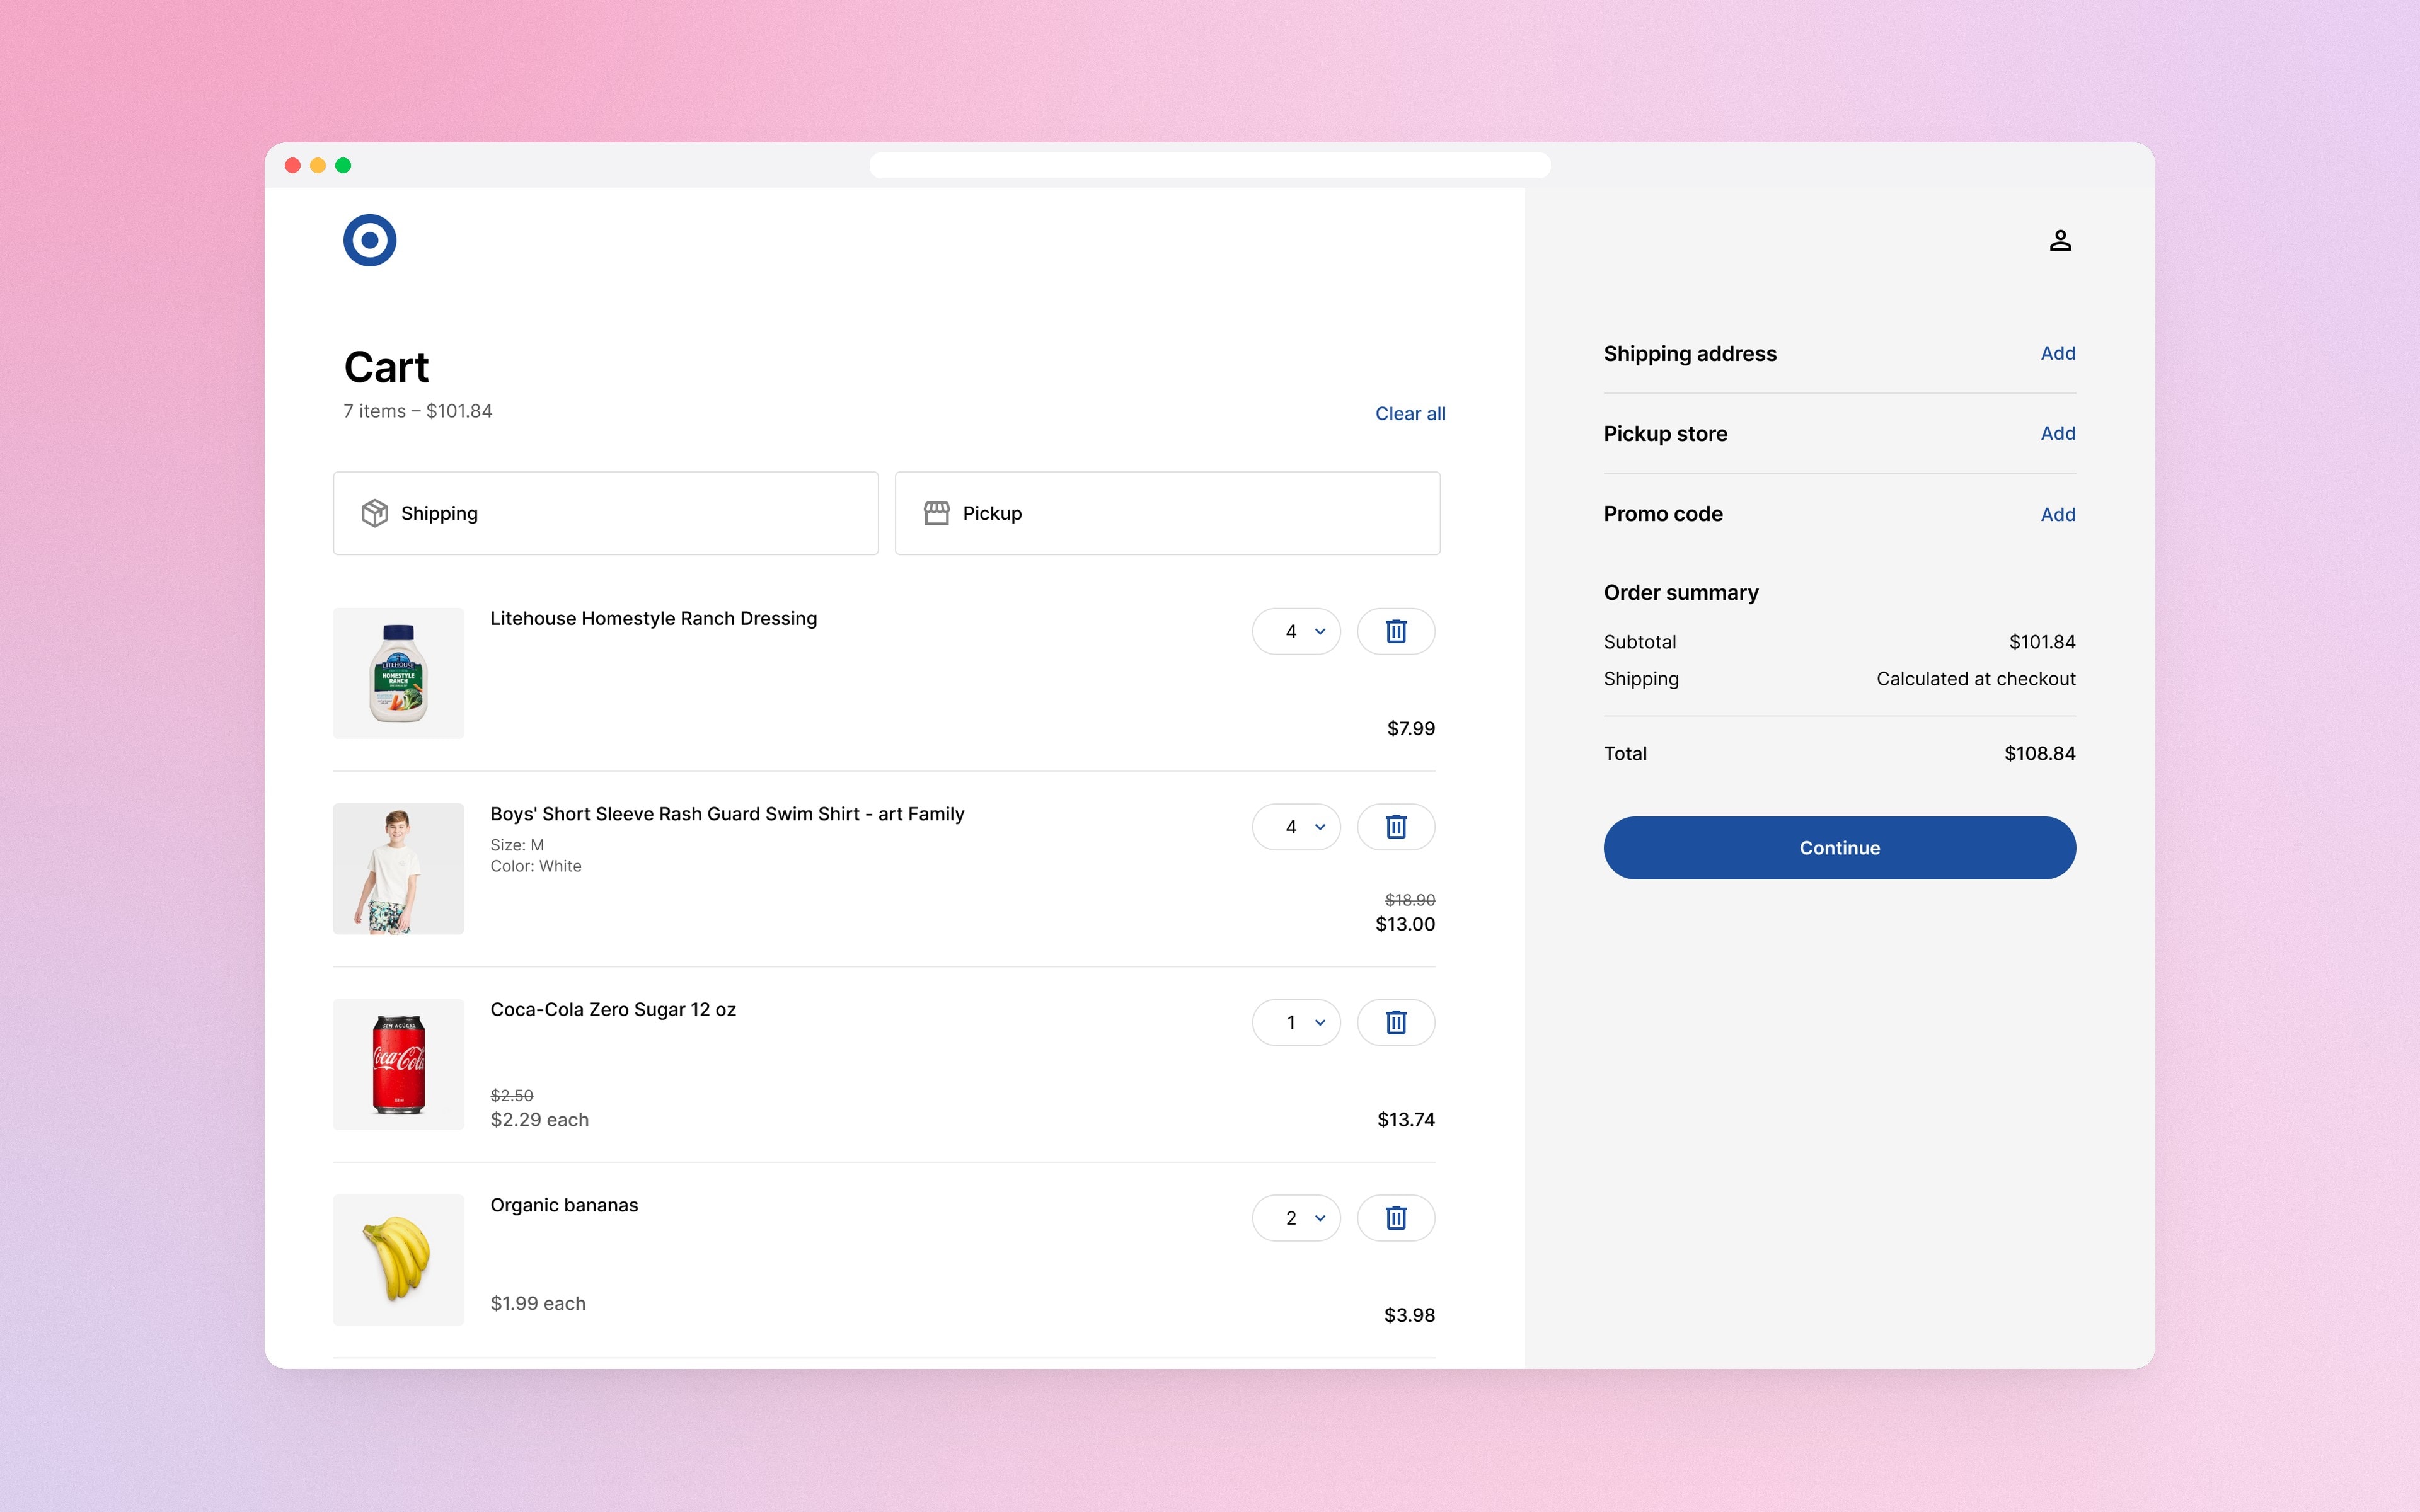Click the 'Size: M' shirt detail

click(x=517, y=845)
